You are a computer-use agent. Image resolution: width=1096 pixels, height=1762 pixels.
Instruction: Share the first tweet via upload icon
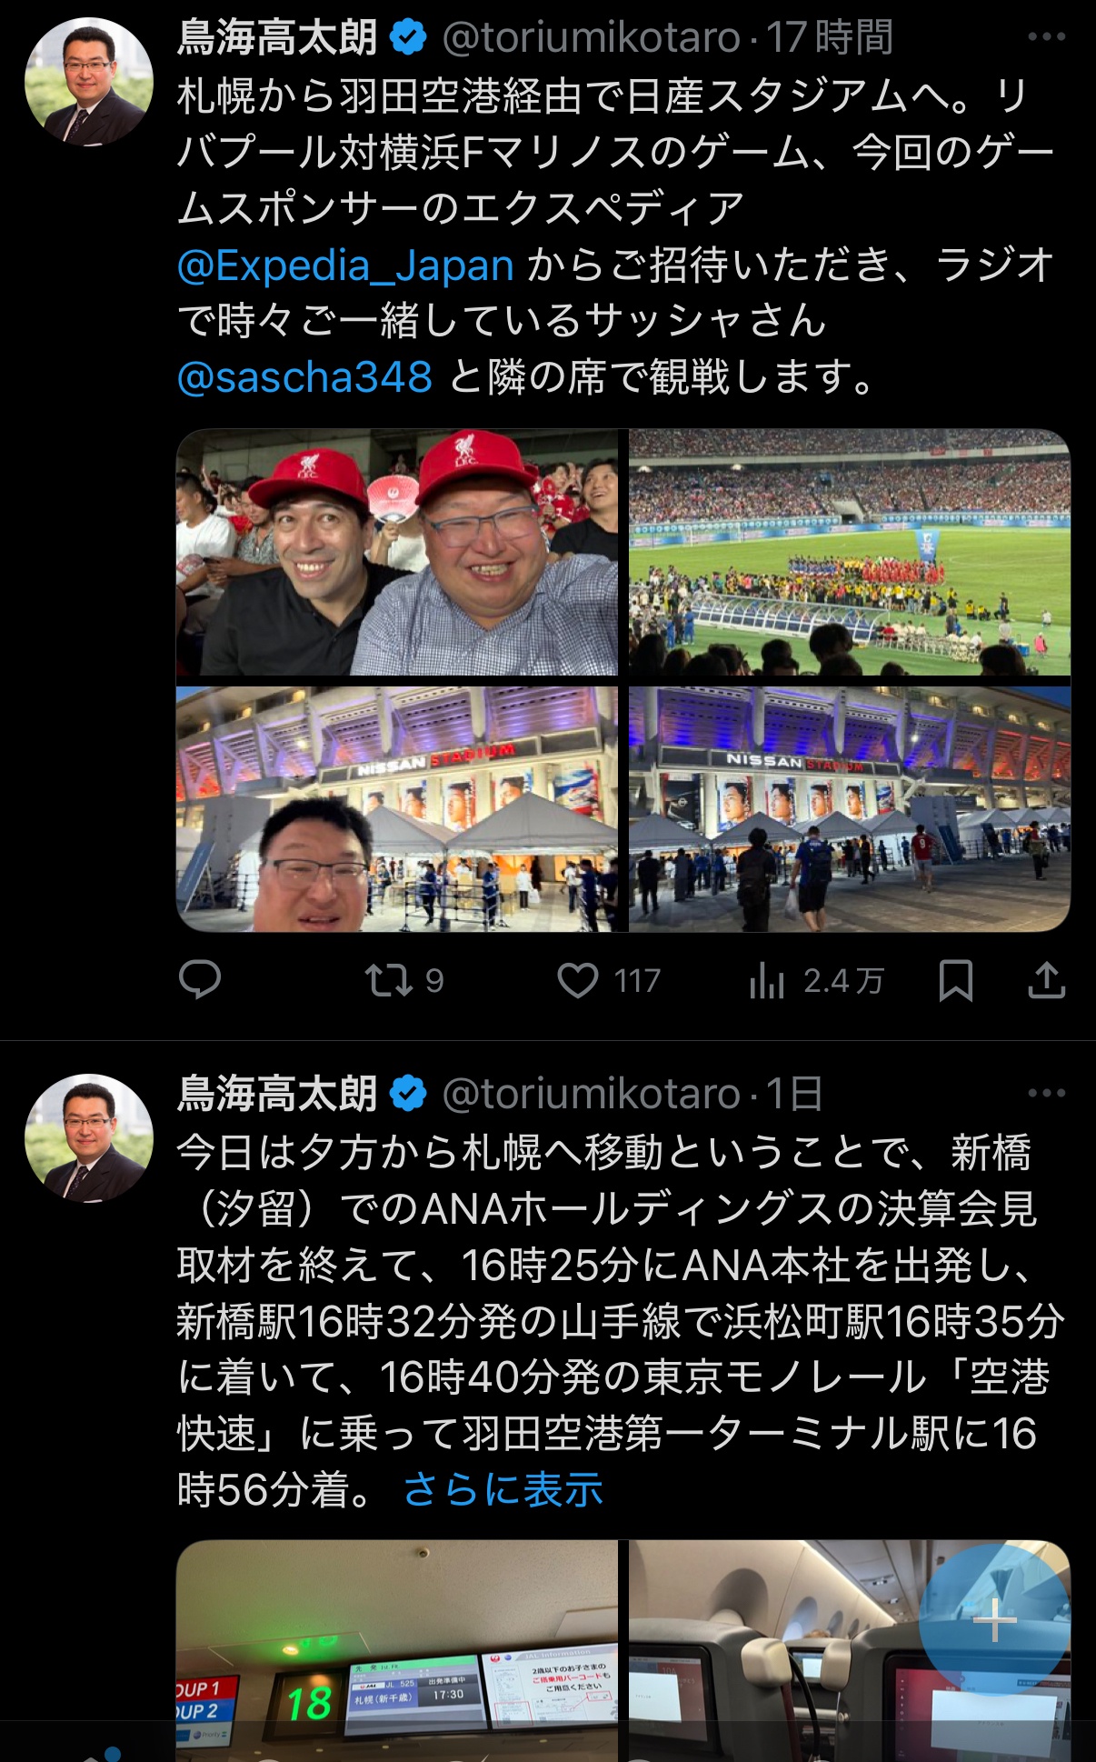pos(1046,980)
